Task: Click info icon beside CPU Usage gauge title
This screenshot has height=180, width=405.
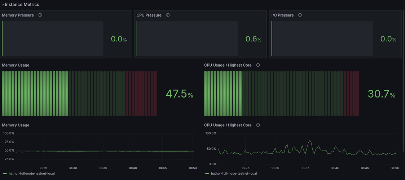Action: (x=258, y=65)
